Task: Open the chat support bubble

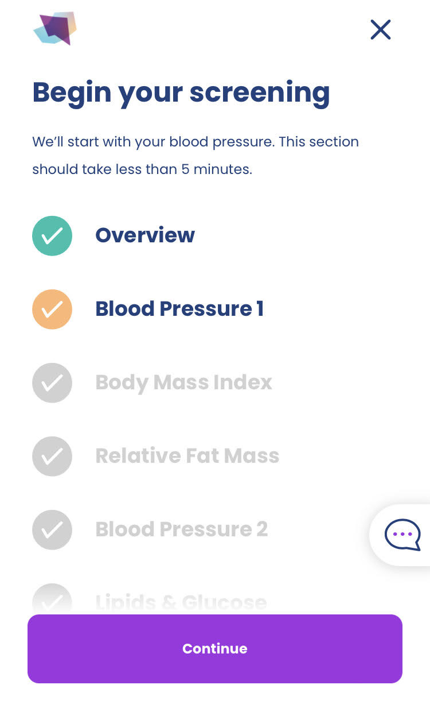Action: [x=402, y=535]
